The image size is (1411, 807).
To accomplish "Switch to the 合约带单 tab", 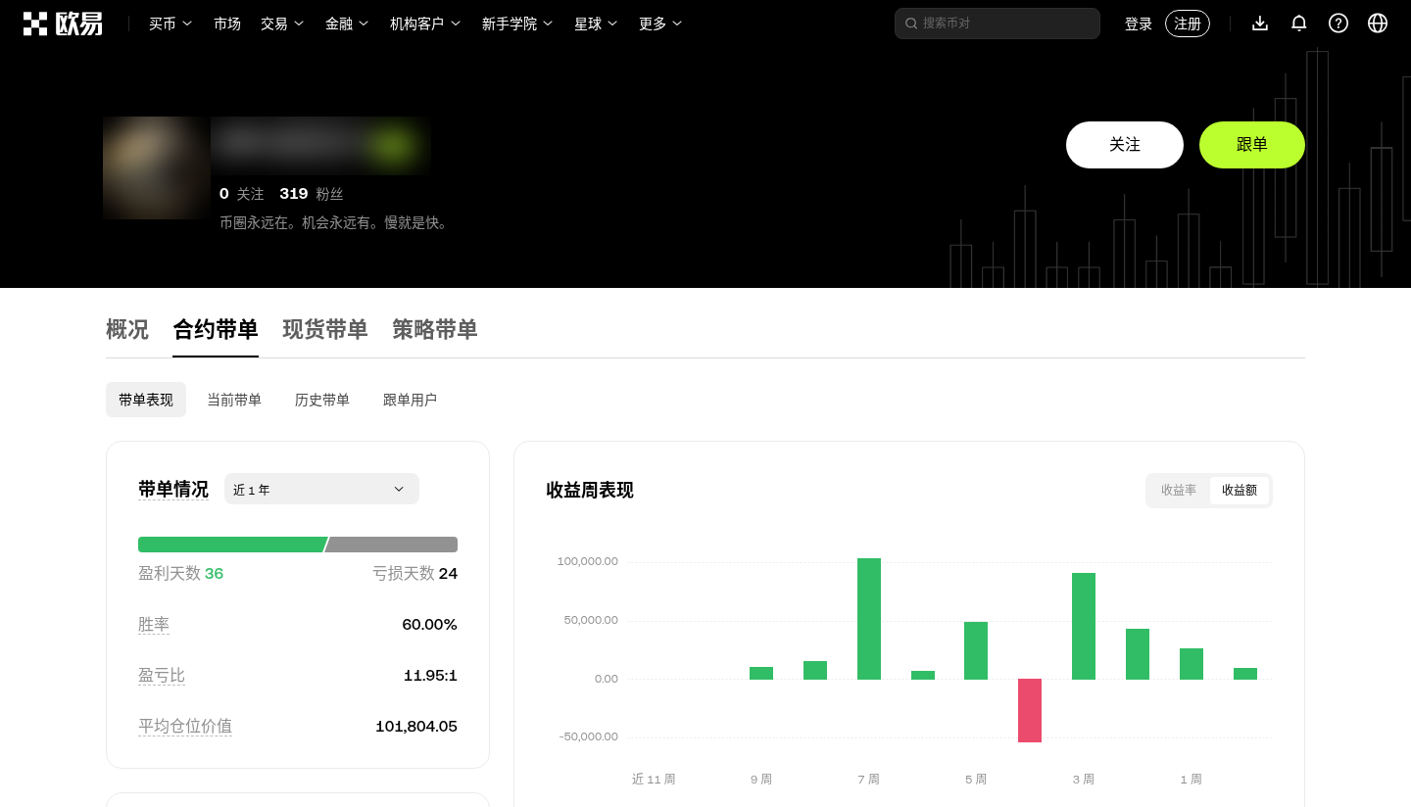I will (216, 330).
